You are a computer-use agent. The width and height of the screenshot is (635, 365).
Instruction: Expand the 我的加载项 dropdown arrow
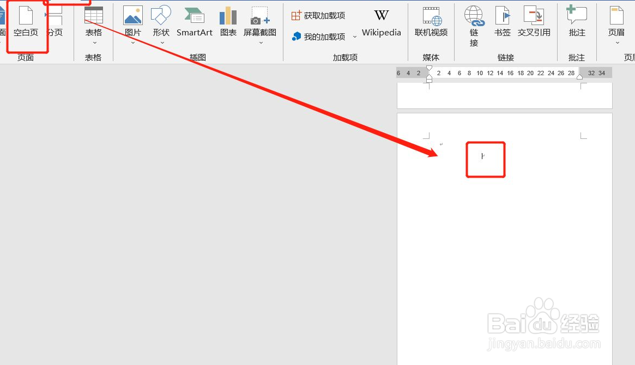click(x=355, y=36)
